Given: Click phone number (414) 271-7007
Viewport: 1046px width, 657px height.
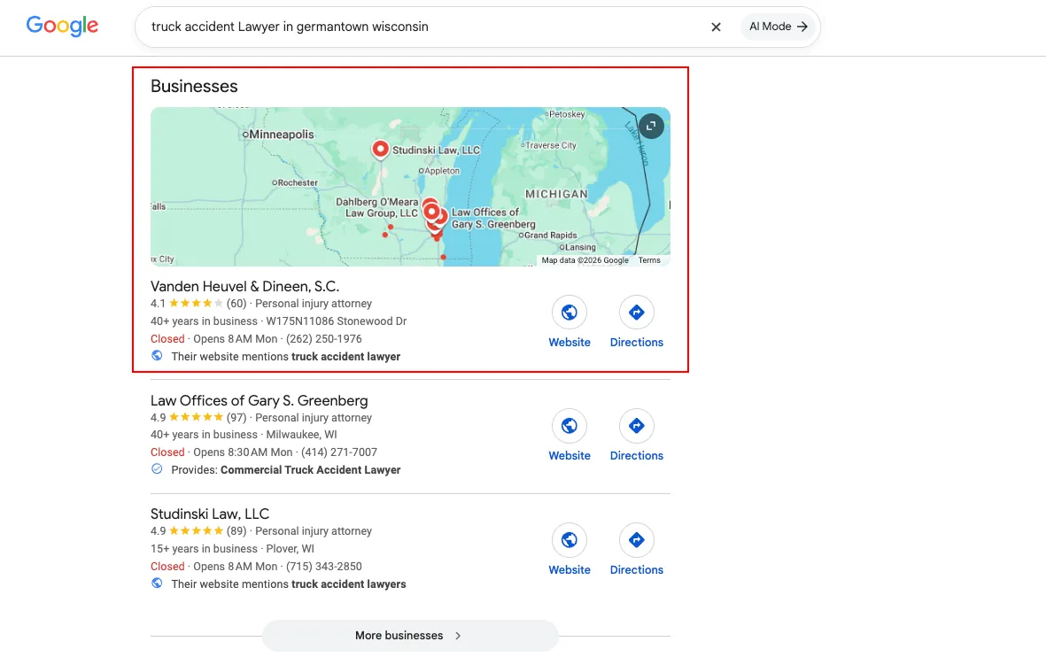Looking at the screenshot, I should pyautogui.click(x=339, y=452).
